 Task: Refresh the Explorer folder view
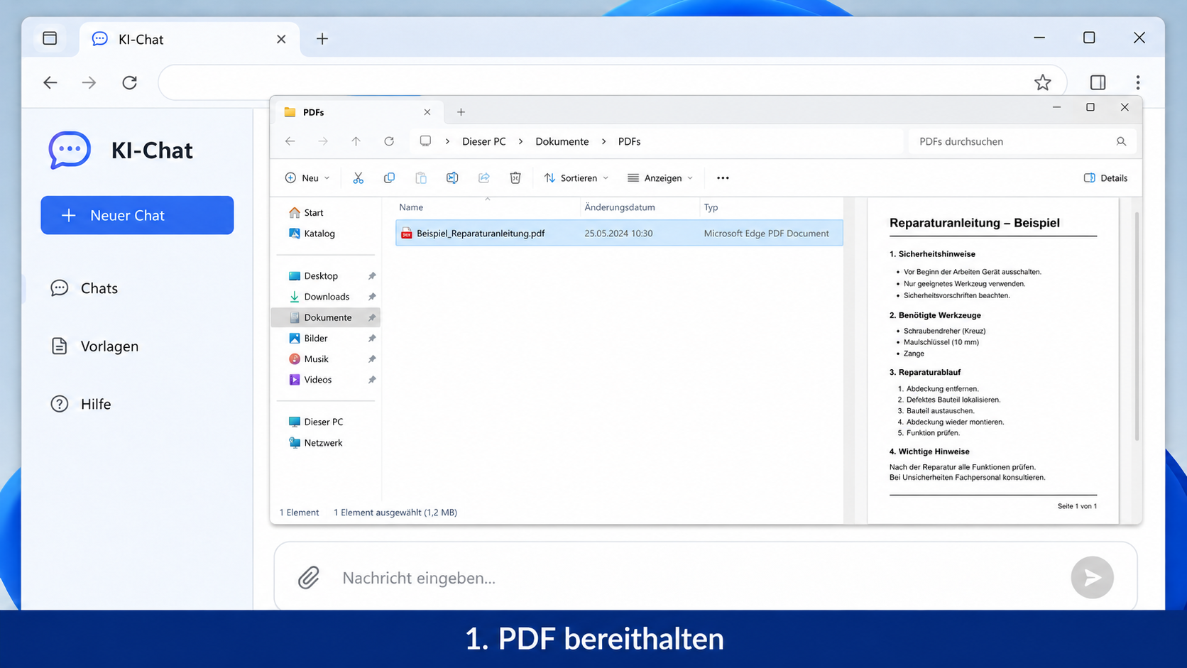[389, 141]
